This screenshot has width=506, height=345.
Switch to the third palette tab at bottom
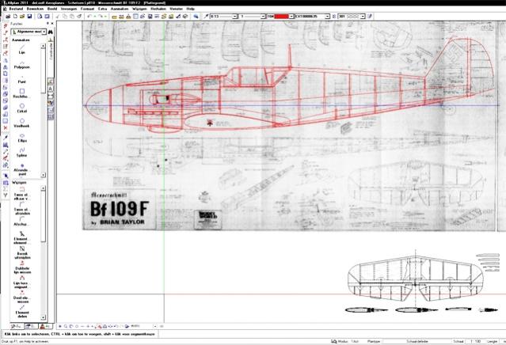coord(45,326)
